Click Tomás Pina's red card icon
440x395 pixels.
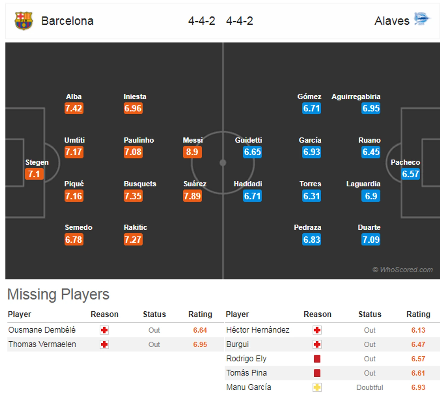click(x=317, y=373)
